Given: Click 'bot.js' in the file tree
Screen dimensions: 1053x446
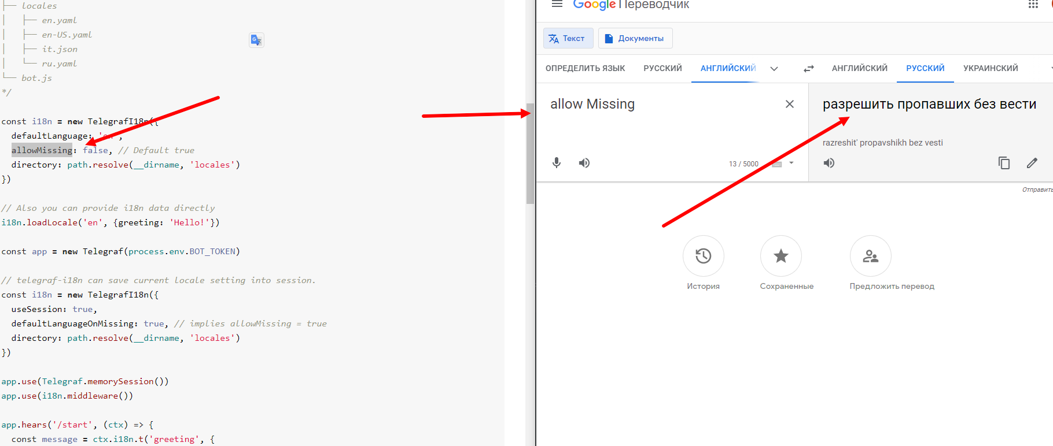Looking at the screenshot, I should (x=36, y=78).
